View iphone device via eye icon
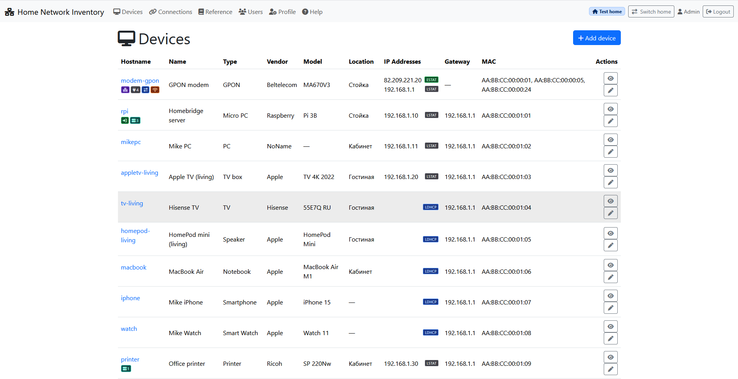This screenshot has height=379, width=738. pyautogui.click(x=611, y=296)
